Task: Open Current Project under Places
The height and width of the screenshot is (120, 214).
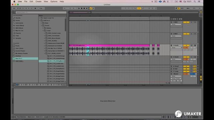Action: tap(20, 51)
